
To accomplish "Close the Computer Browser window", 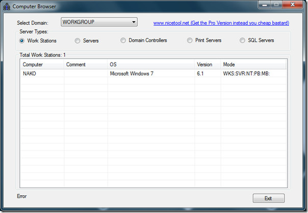I will [293, 5].
